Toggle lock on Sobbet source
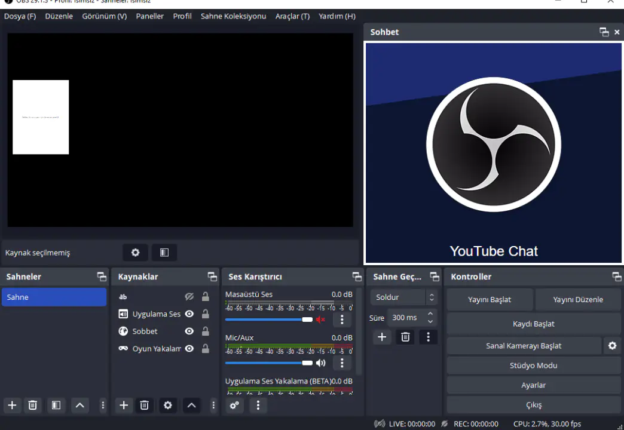The image size is (624, 430). point(206,330)
